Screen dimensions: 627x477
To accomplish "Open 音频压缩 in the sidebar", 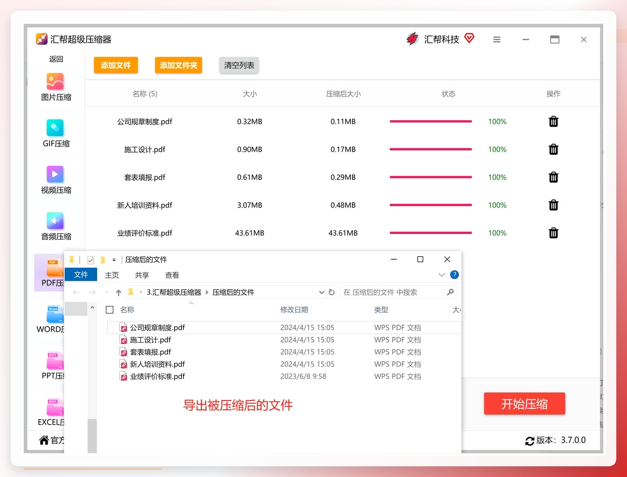I will (56, 227).
